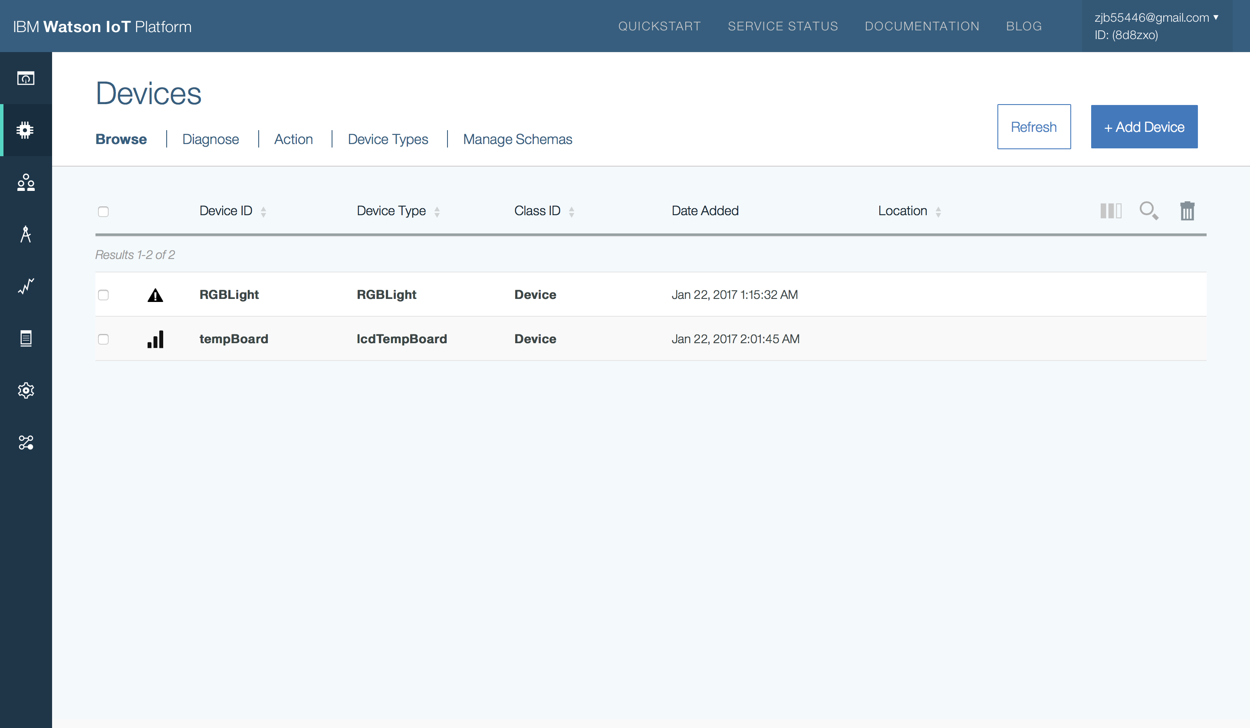Check the select-all devices checkbox
Screen dimensions: 1250x728
click(x=103, y=212)
